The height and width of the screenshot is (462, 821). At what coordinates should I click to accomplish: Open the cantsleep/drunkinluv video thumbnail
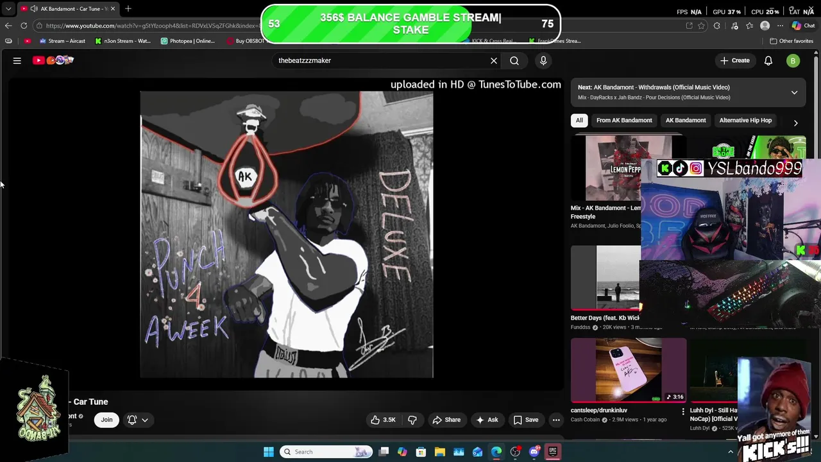[629, 370]
